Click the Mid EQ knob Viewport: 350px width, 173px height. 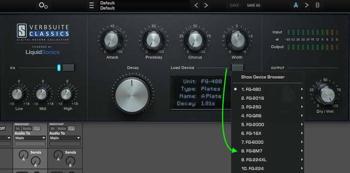[x=42, y=94]
